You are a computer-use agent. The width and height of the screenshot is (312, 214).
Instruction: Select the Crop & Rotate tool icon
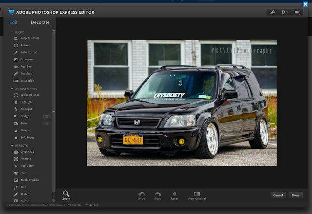[x=16, y=38]
